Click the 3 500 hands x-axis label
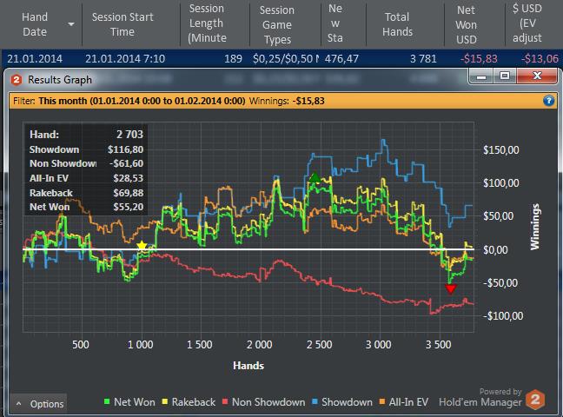563x417 pixels. [438, 345]
